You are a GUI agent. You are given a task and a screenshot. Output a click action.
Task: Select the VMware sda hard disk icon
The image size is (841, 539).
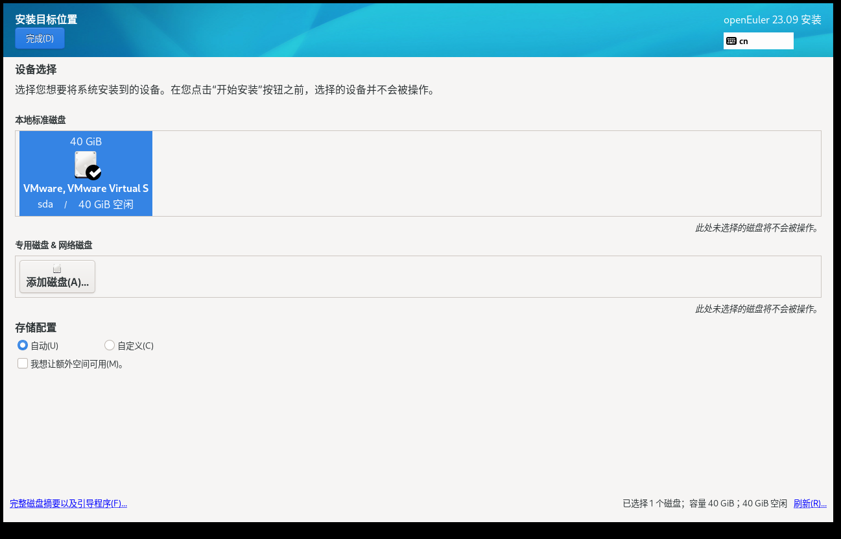coord(87,165)
